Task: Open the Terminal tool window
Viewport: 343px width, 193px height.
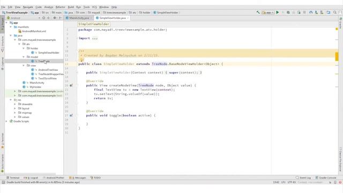Action: (13, 177)
